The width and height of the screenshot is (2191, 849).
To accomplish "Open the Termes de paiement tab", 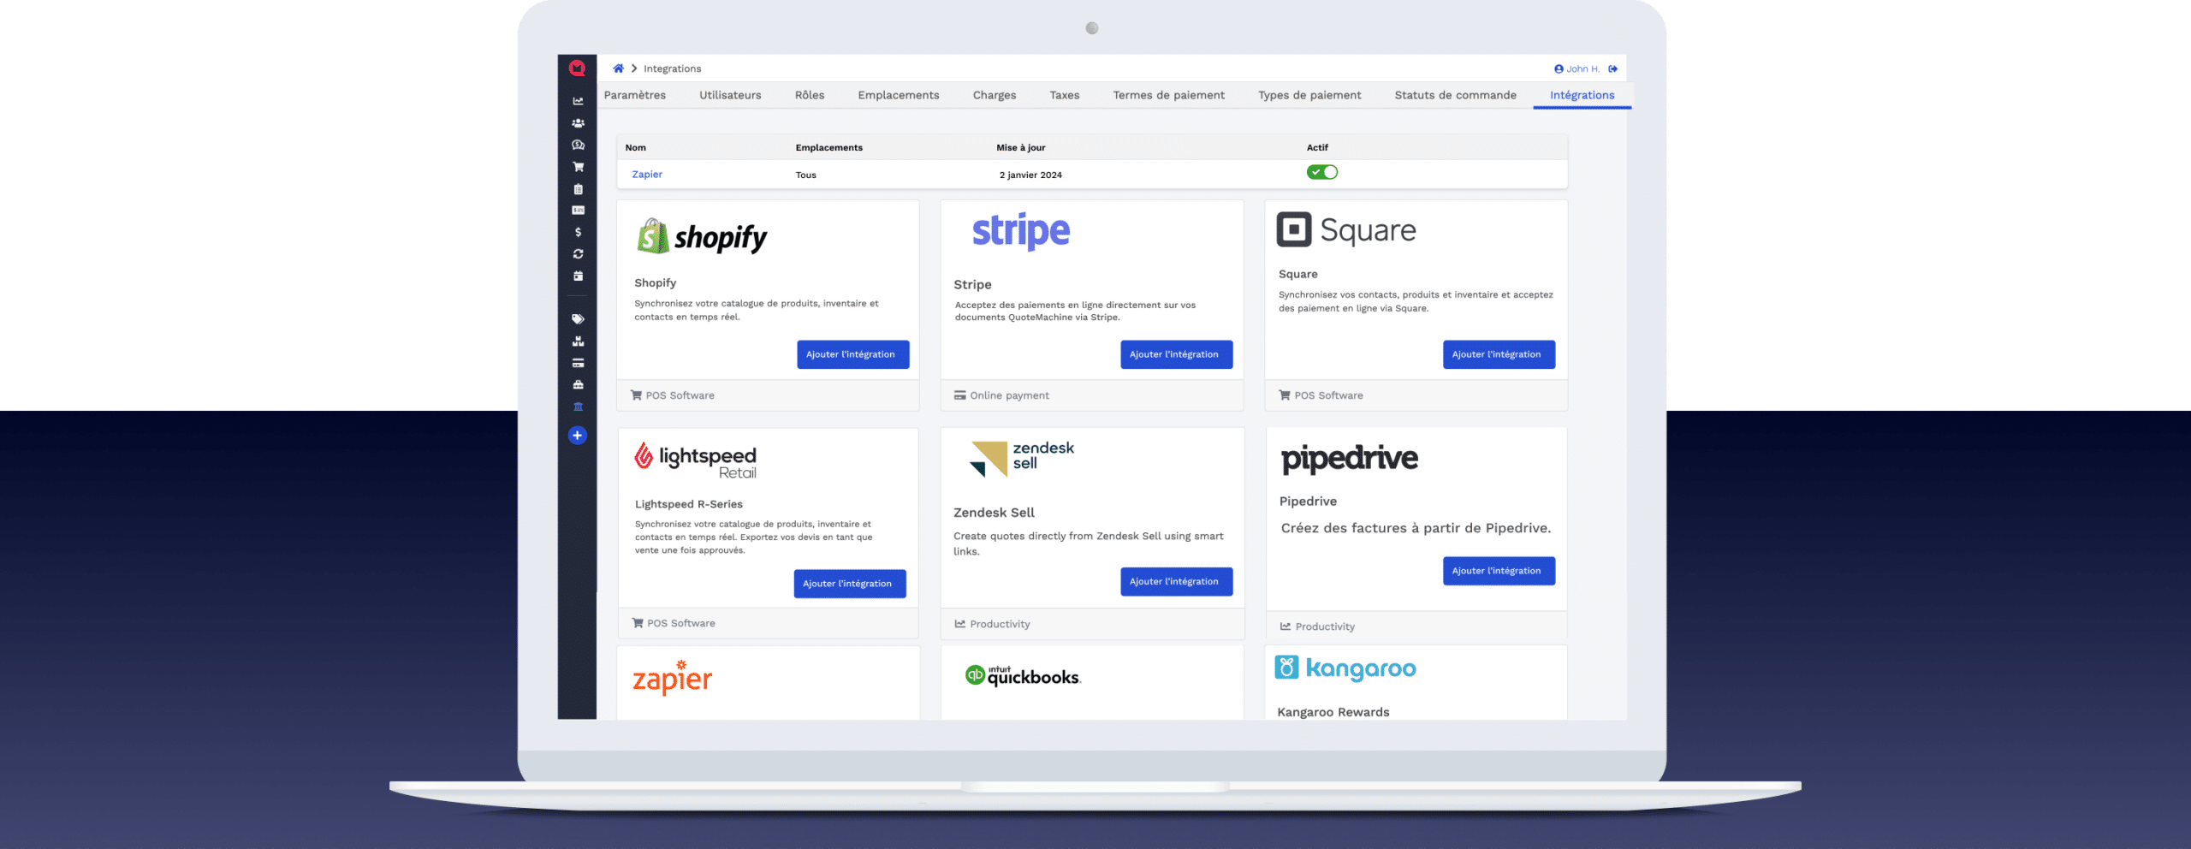I will tap(1169, 95).
